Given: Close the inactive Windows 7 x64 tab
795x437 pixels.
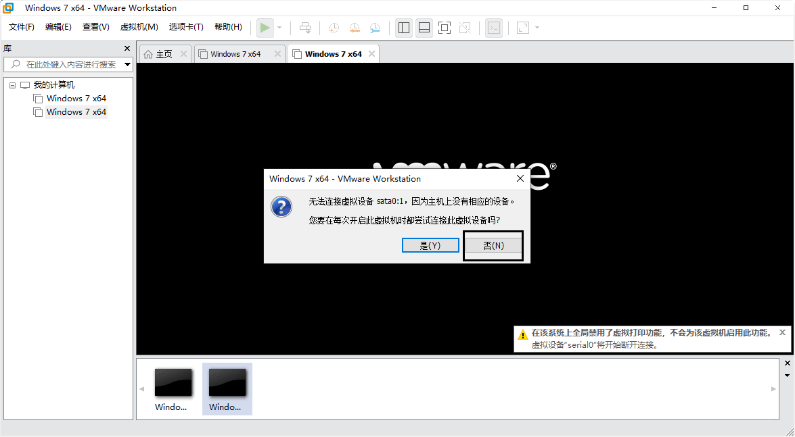Looking at the screenshot, I should (x=277, y=53).
